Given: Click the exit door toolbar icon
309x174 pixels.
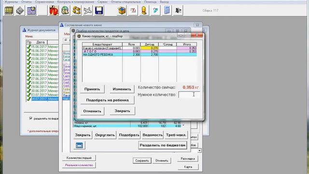Looking at the screenshot, I should pos(178,10).
